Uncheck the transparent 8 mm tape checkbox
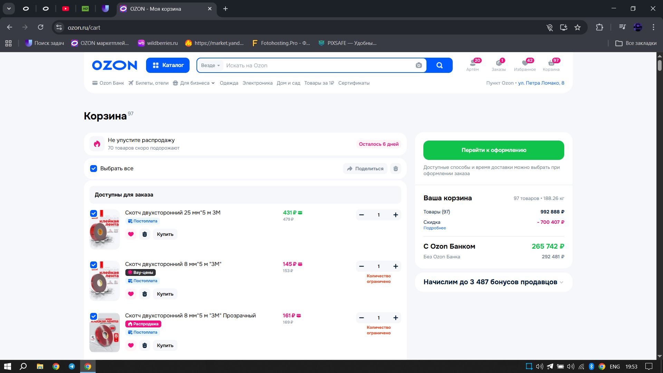663x373 pixels. 94,316
